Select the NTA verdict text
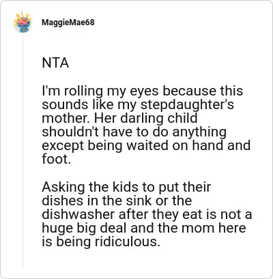Image resolution: width=273 pixels, height=279 pixels. (55, 63)
